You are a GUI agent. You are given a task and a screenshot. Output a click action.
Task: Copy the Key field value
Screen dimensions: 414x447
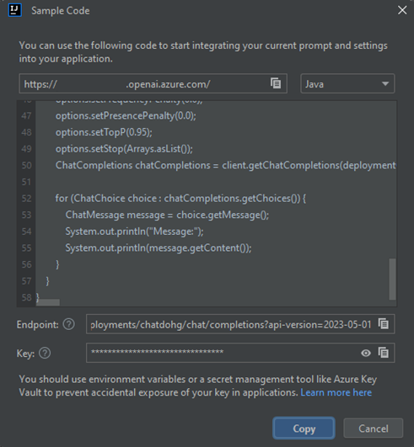tap(383, 353)
